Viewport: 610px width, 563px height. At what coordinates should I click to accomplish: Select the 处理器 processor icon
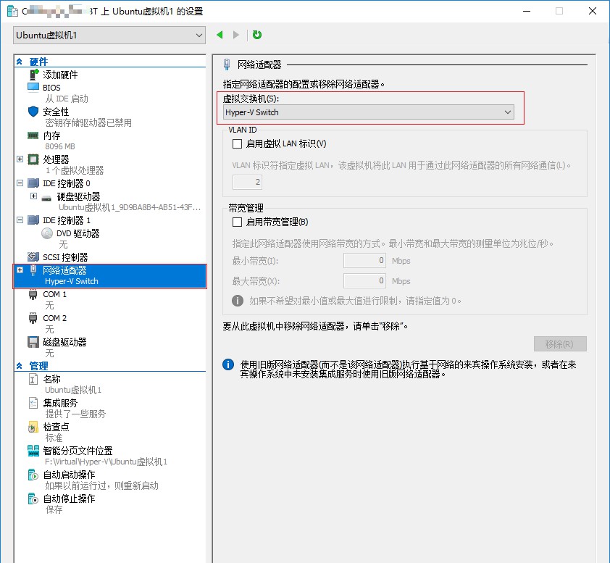[x=33, y=159]
